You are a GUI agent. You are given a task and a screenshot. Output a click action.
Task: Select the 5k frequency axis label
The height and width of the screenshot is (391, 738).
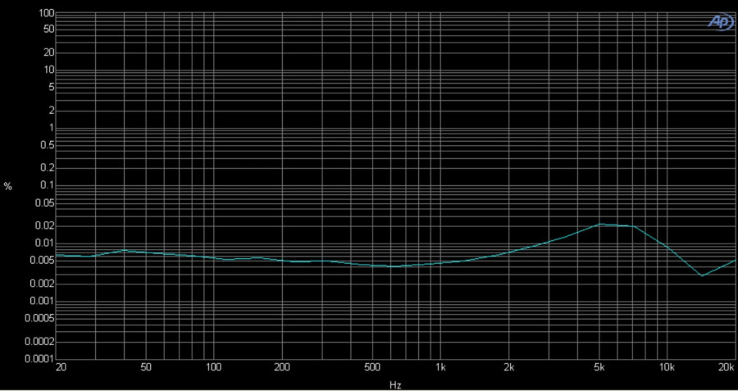coord(599,370)
